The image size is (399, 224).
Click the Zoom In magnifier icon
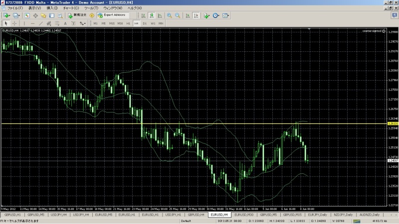[x=169, y=15]
